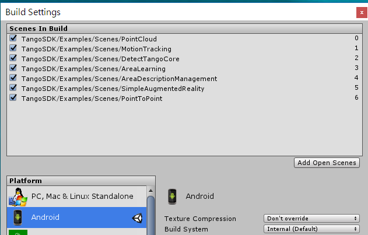
Task: Click scene index number 0
Action: coord(356,38)
